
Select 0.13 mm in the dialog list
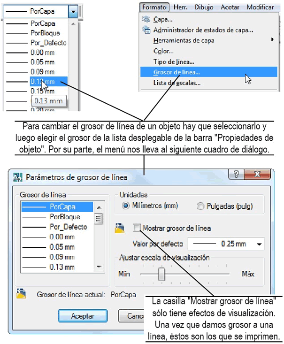coord(57,267)
